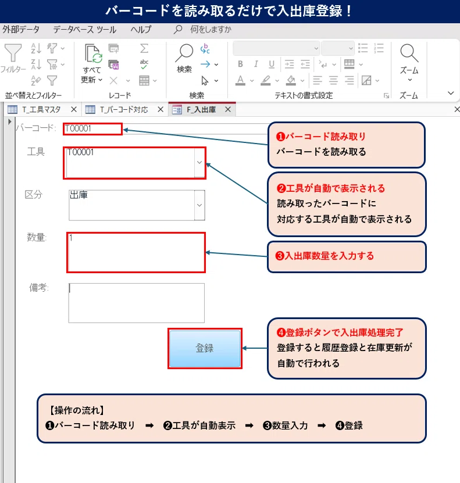Click the 備考 text box
The width and height of the screenshot is (460, 483).
(136, 303)
